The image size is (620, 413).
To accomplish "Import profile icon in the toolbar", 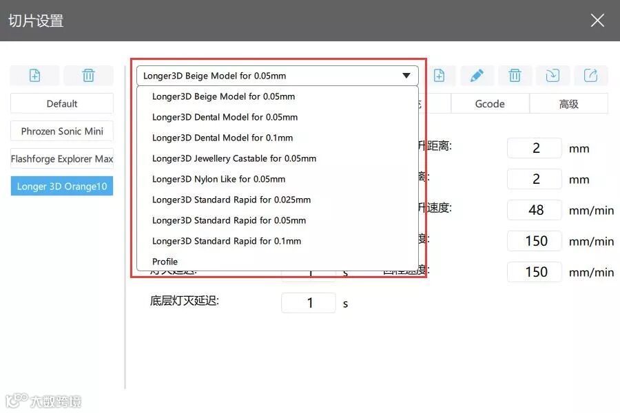I will click(x=552, y=75).
